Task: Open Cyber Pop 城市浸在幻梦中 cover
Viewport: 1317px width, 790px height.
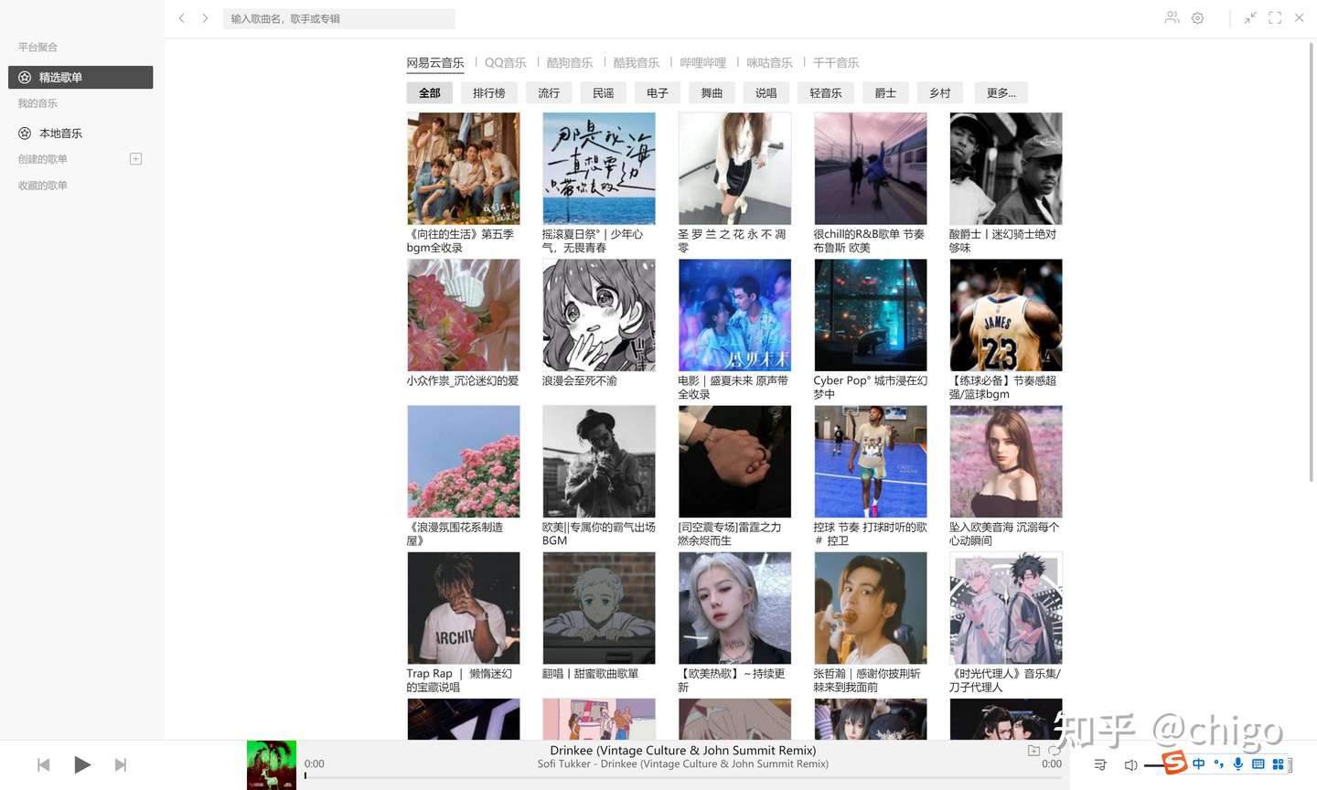Action: tap(871, 315)
